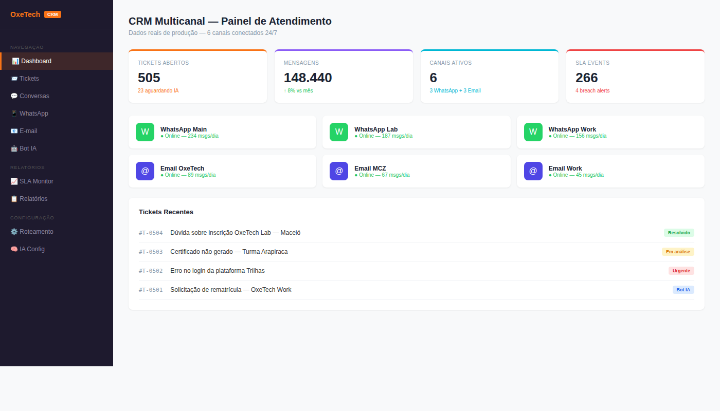Open the IA Config sidebar item
This screenshot has height=411, width=720.
point(32,249)
